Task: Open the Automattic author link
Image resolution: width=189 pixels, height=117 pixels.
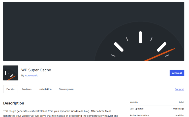Action: click(31, 75)
